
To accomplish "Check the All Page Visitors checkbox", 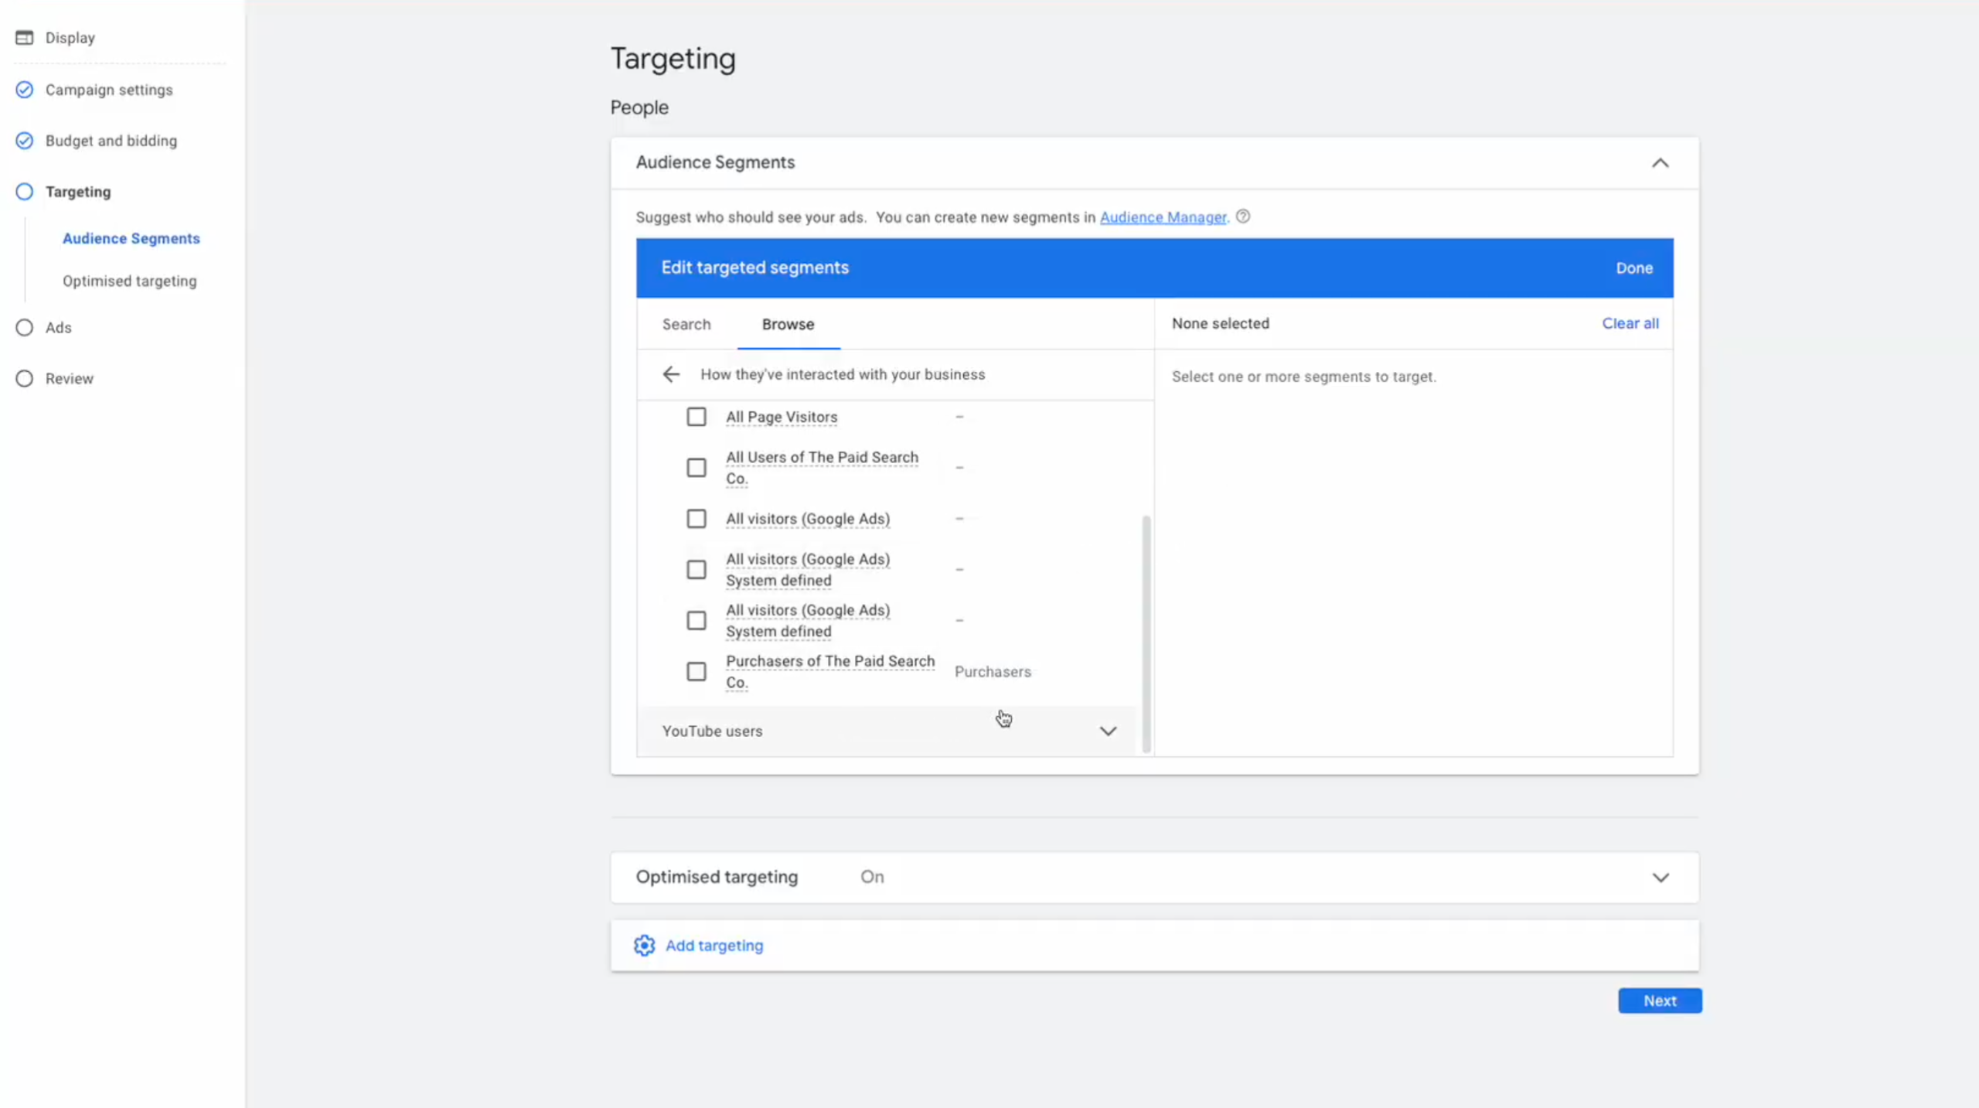I will click(696, 417).
